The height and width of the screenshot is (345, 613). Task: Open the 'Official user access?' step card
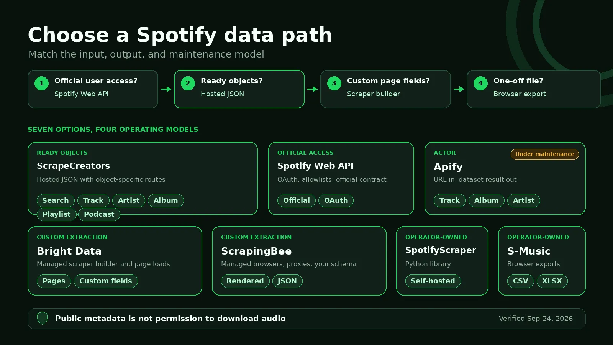93,89
